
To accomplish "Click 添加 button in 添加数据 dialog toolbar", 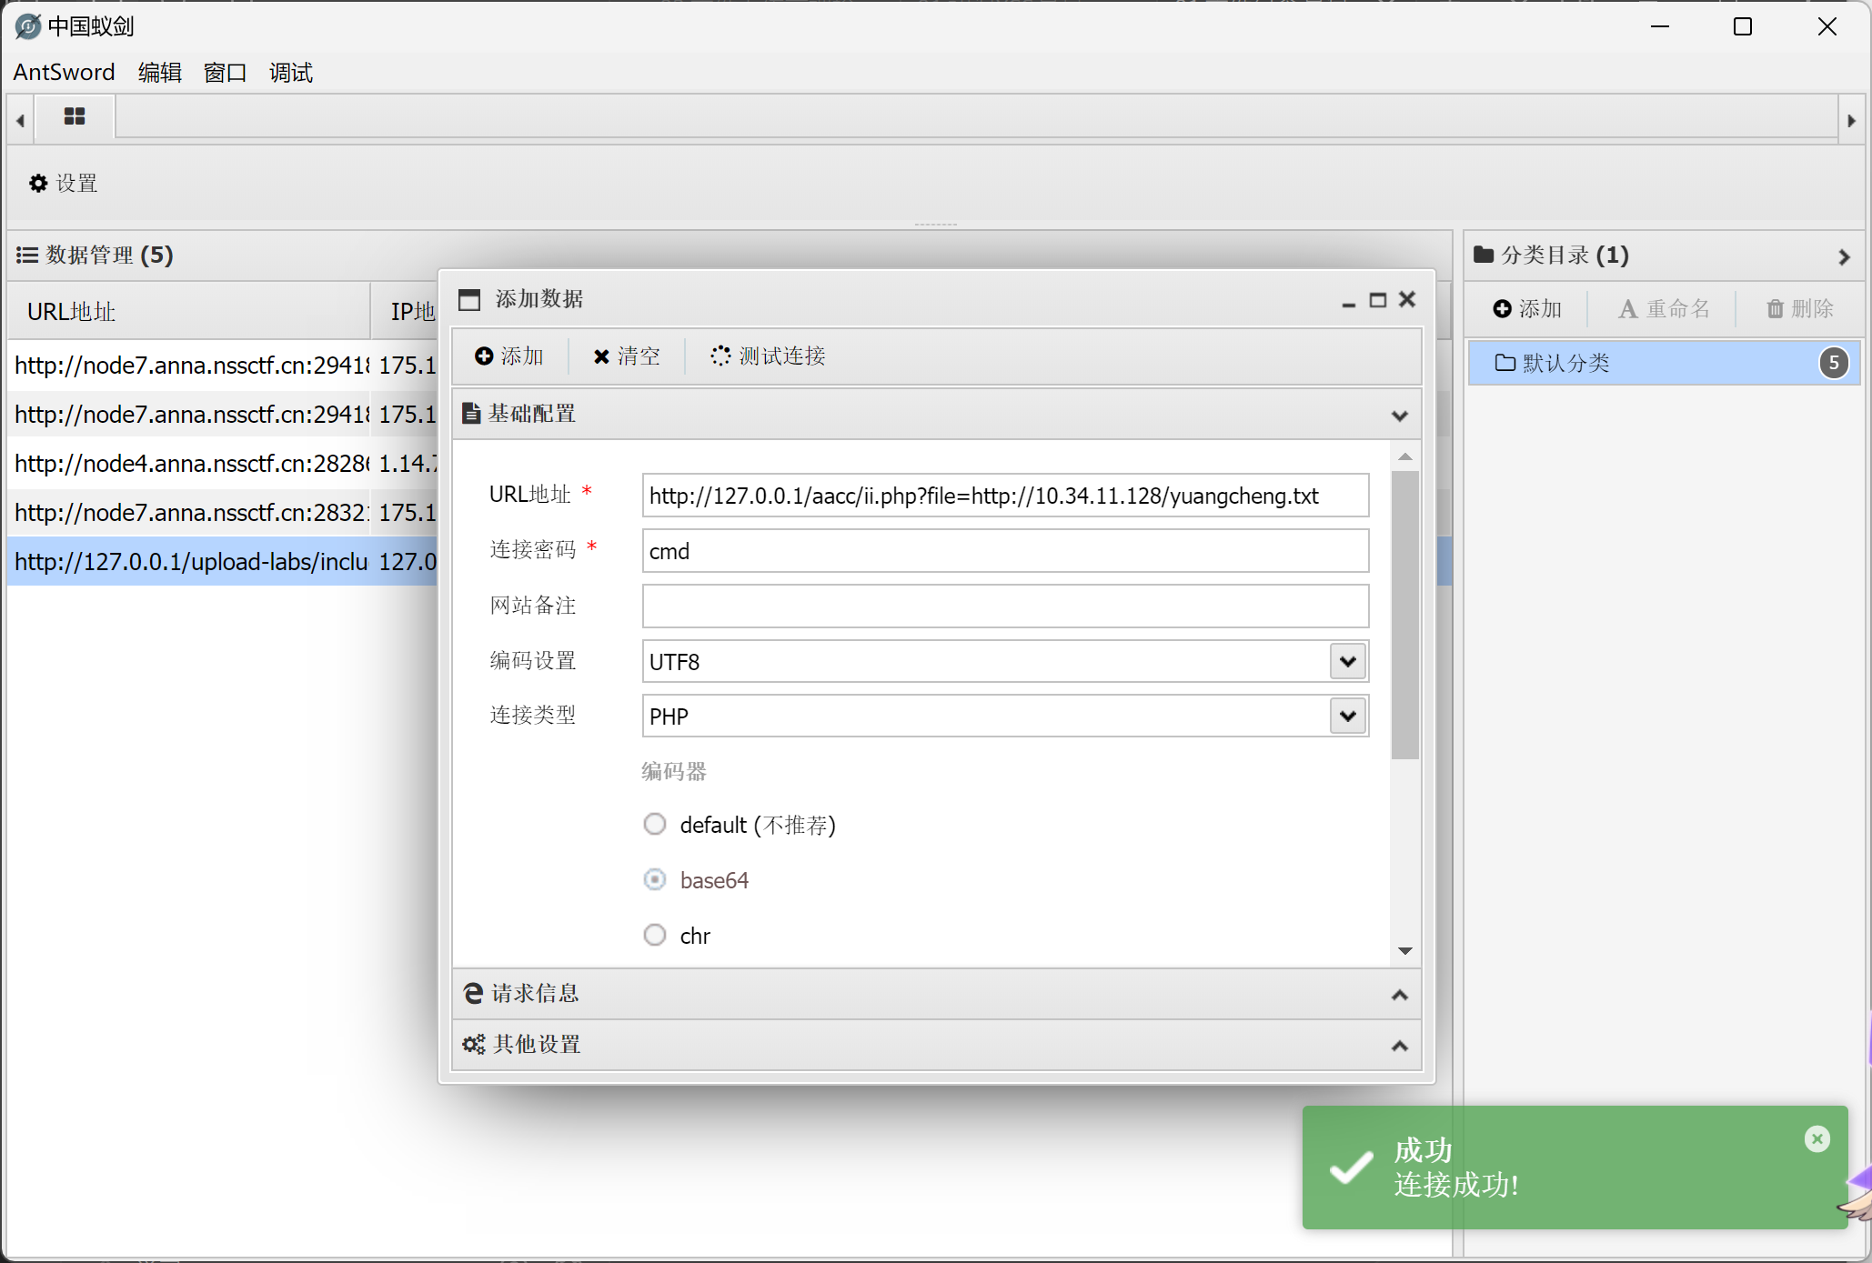I will [509, 356].
